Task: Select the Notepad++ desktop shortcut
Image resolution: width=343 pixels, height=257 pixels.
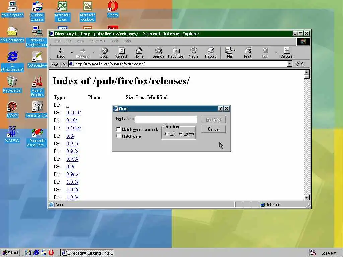Action: (x=37, y=60)
